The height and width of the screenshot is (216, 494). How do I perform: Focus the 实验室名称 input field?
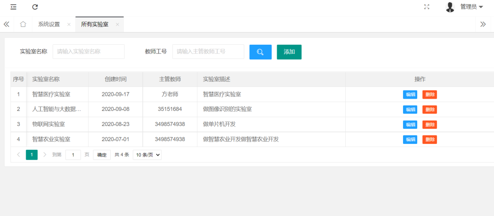click(x=89, y=52)
